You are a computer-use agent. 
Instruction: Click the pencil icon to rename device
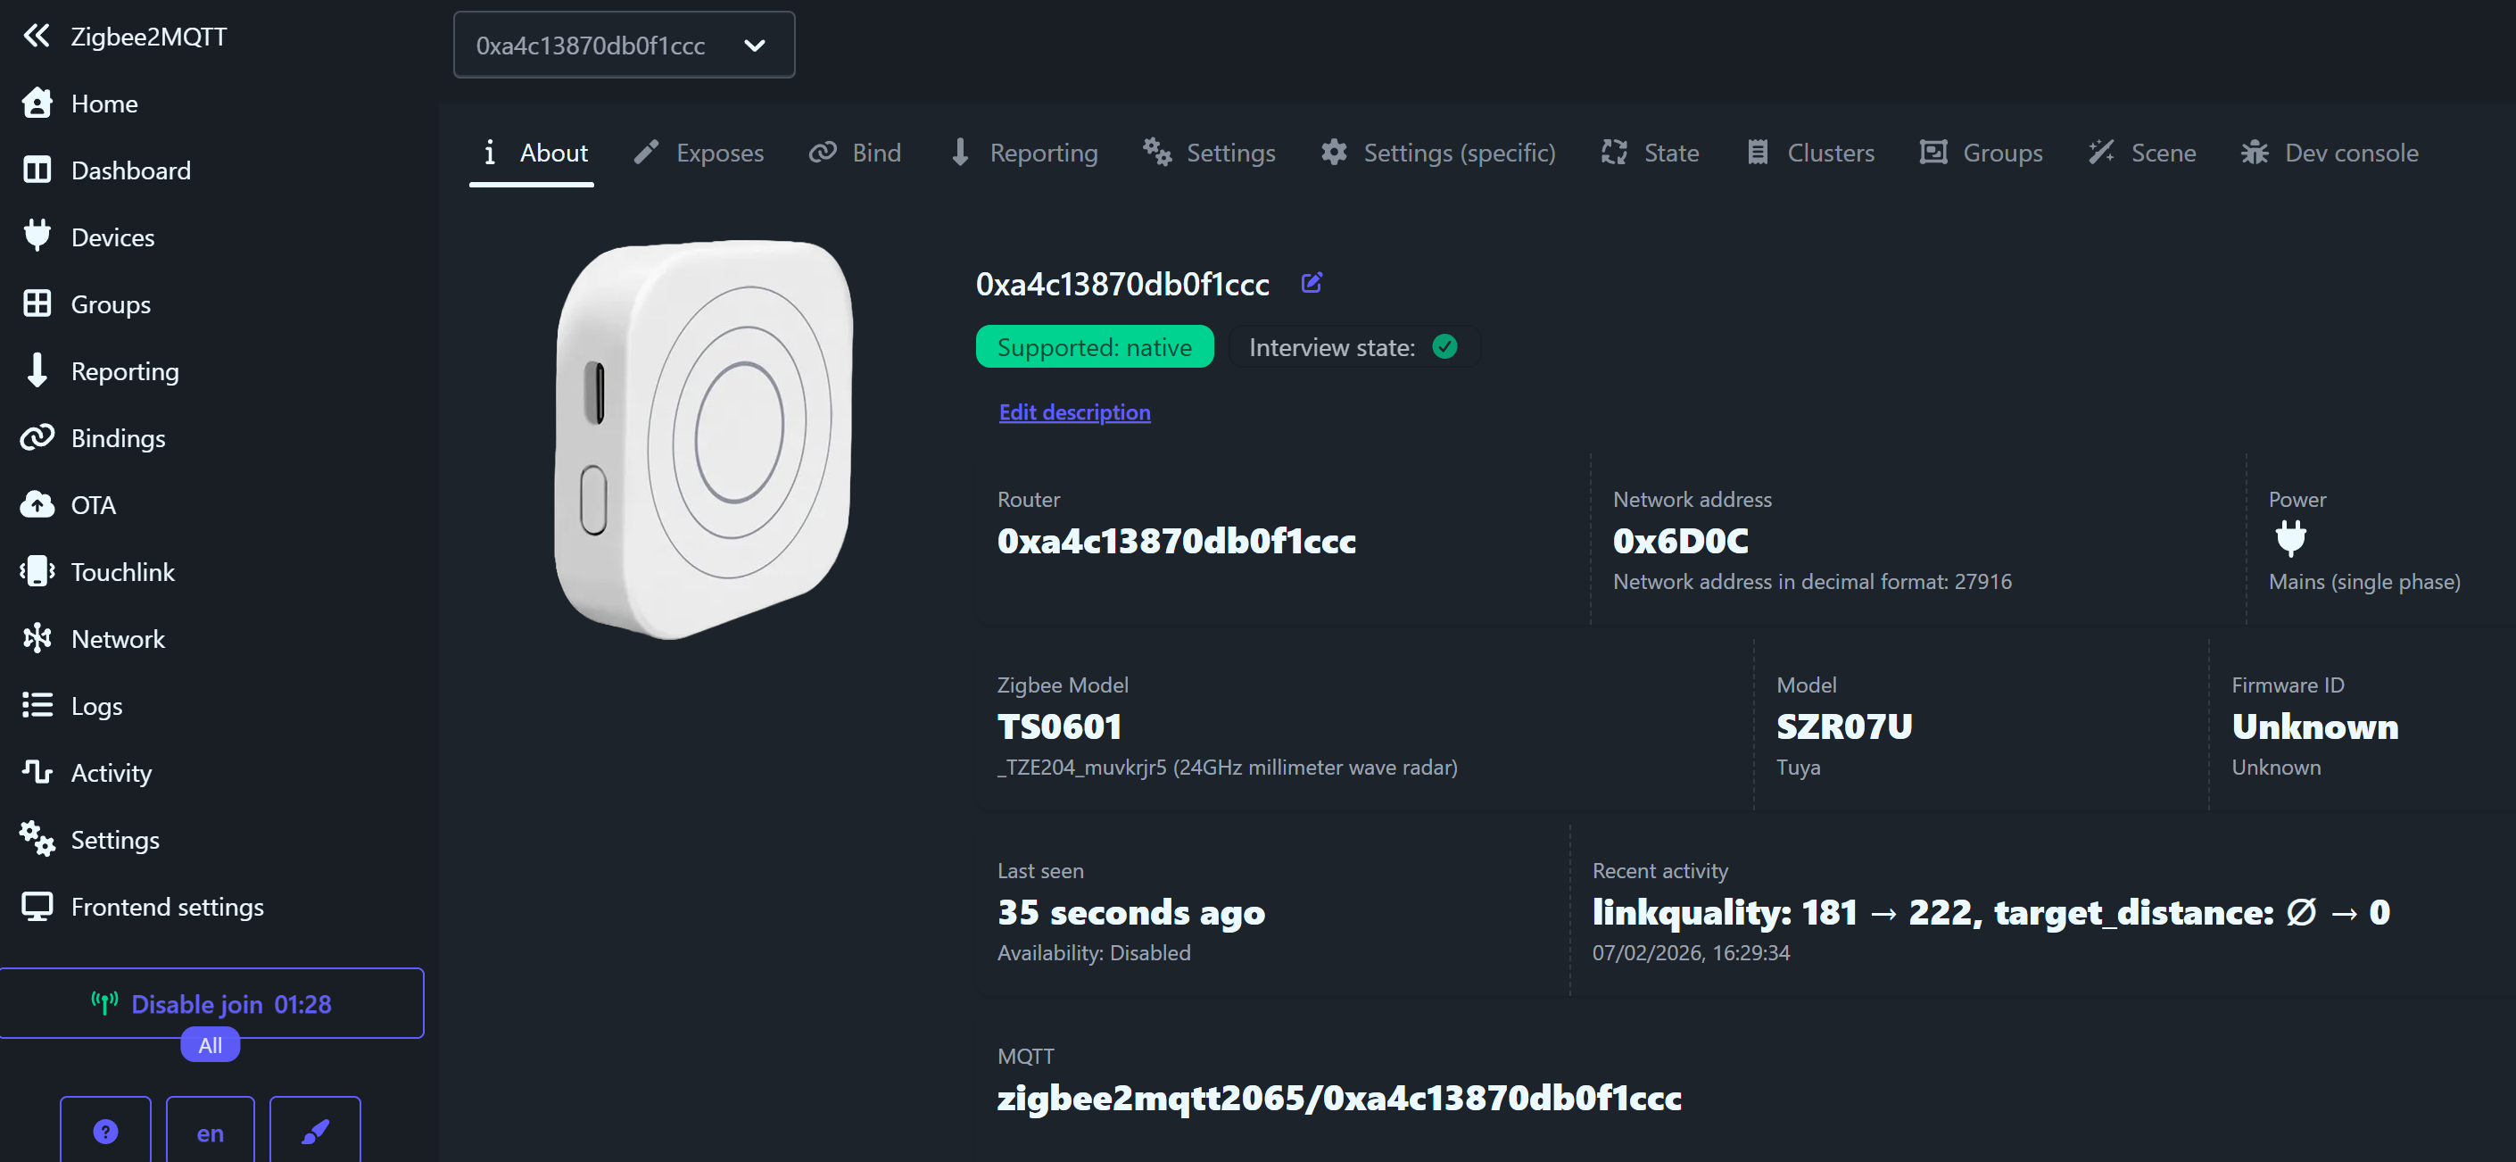(1312, 284)
